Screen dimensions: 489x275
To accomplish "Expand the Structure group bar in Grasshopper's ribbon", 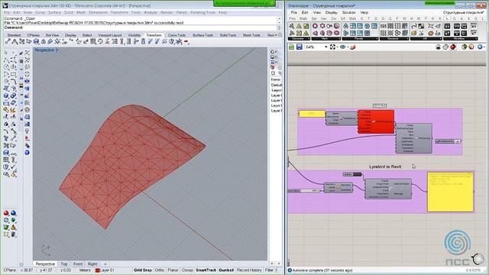I will (394, 39).
